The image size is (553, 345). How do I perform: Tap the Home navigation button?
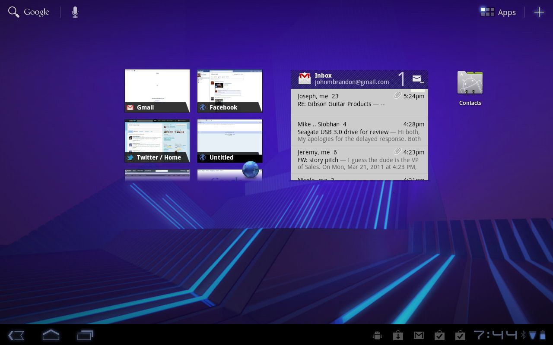(51, 335)
